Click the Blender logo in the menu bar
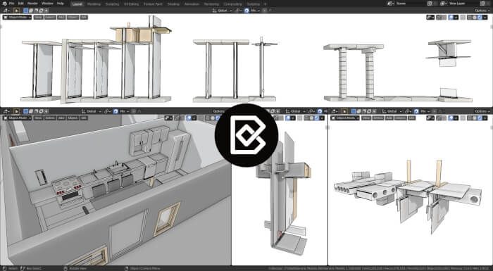 coord(4,4)
